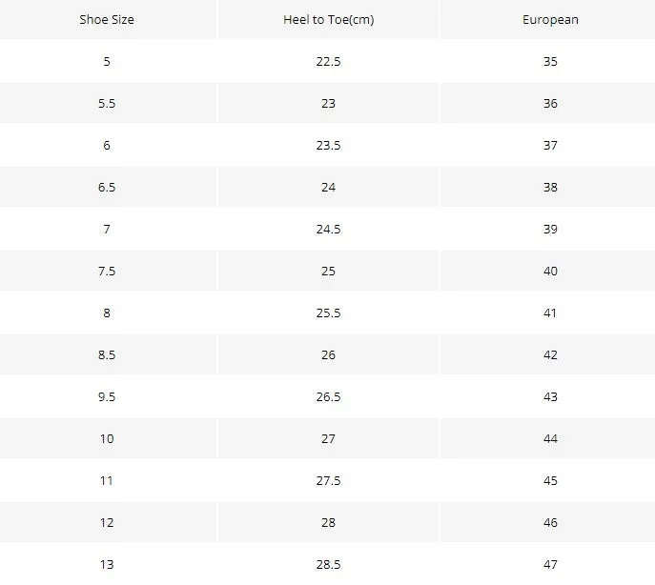Viewport: 655px width, 585px height.
Task: Click European size 35
Action: (x=550, y=61)
